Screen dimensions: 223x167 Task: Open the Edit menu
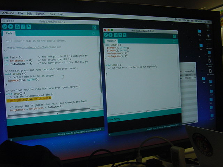[x=29, y=14]
